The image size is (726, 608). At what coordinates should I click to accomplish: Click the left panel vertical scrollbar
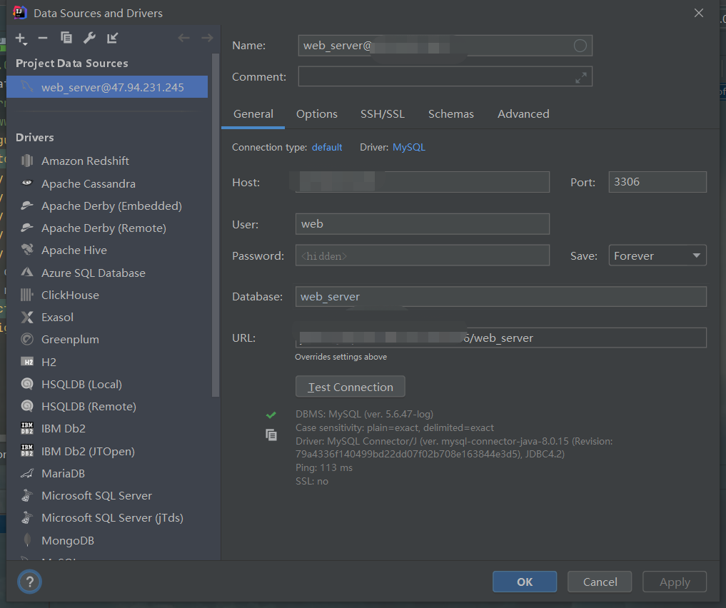(216, 225)
